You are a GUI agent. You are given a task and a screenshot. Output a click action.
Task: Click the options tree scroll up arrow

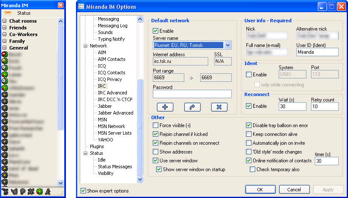[x=140, y=19]
